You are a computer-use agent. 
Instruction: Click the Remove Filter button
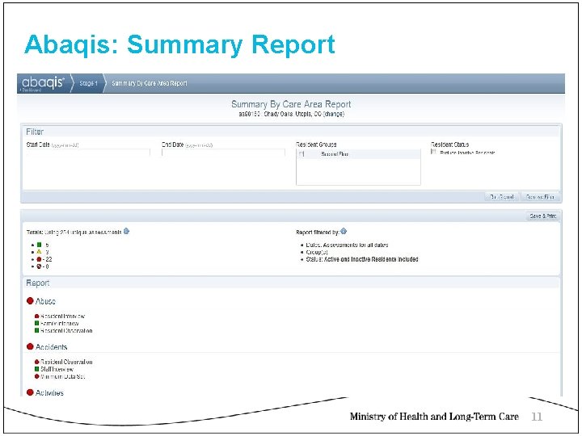pyautogui.click(x=540, y=197)
